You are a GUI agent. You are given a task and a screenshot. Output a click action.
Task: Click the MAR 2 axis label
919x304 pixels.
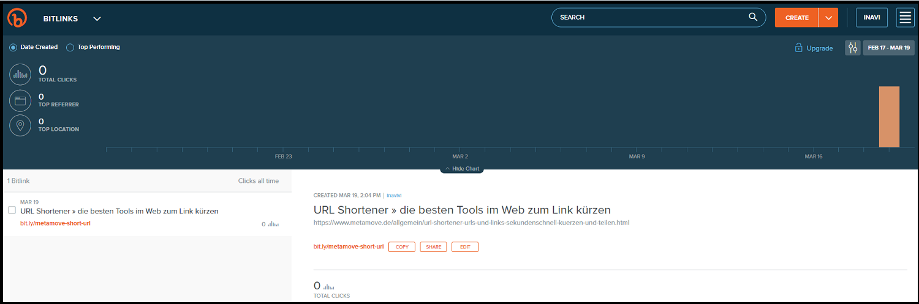460,157
